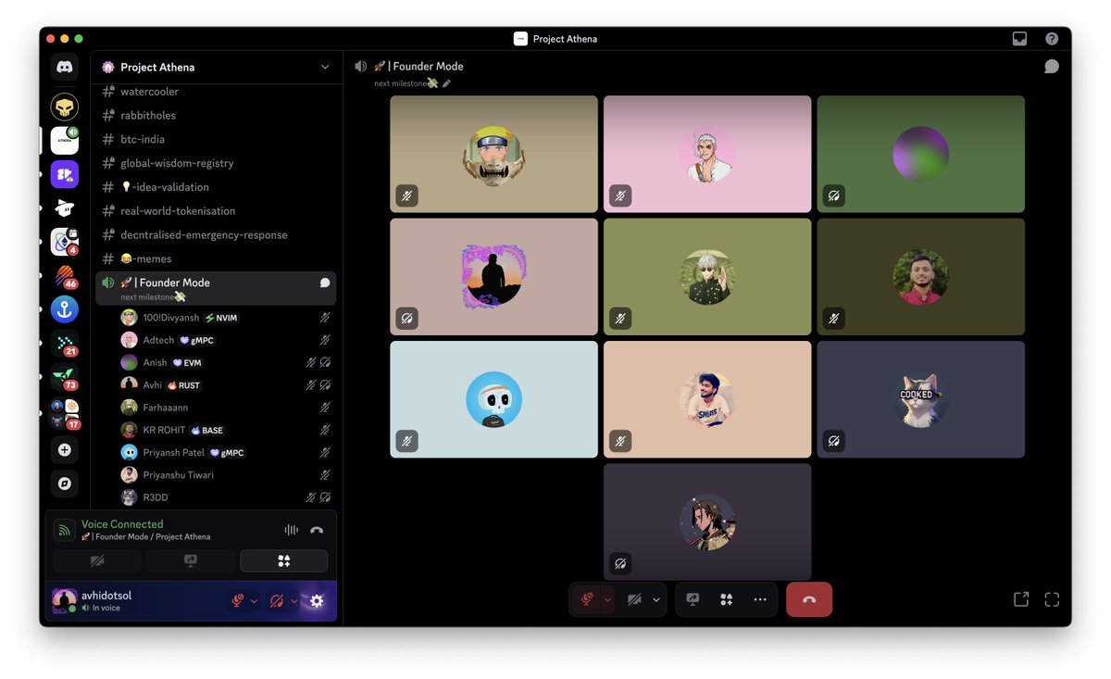This screenshot has width=1111, height=679.
Task: Open the server with 21 badge
Action: coord(65,344)
